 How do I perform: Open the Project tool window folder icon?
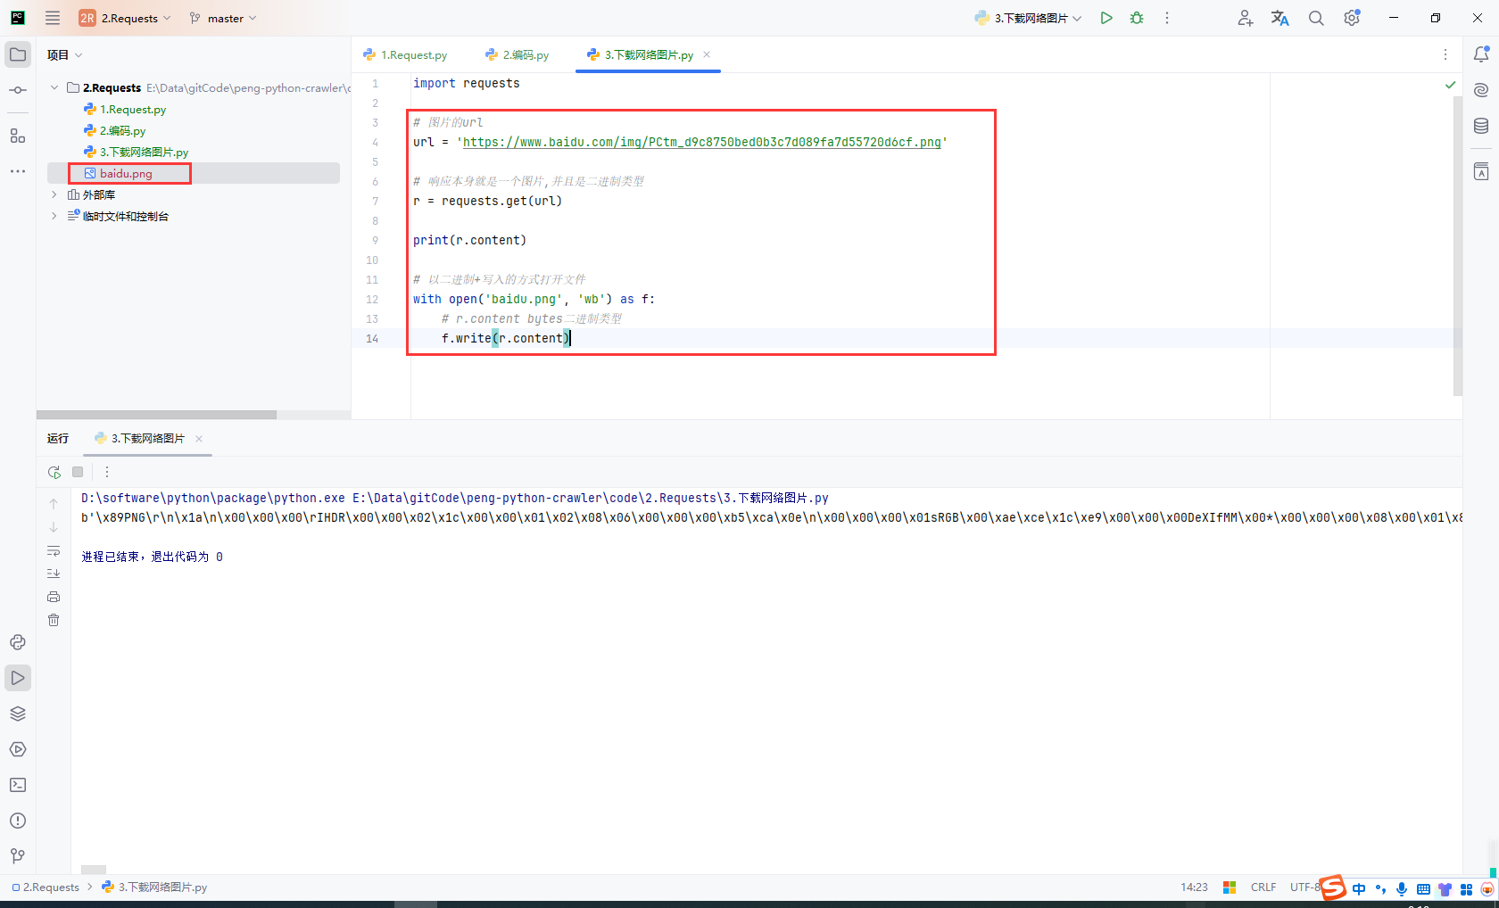click(18, 54)
